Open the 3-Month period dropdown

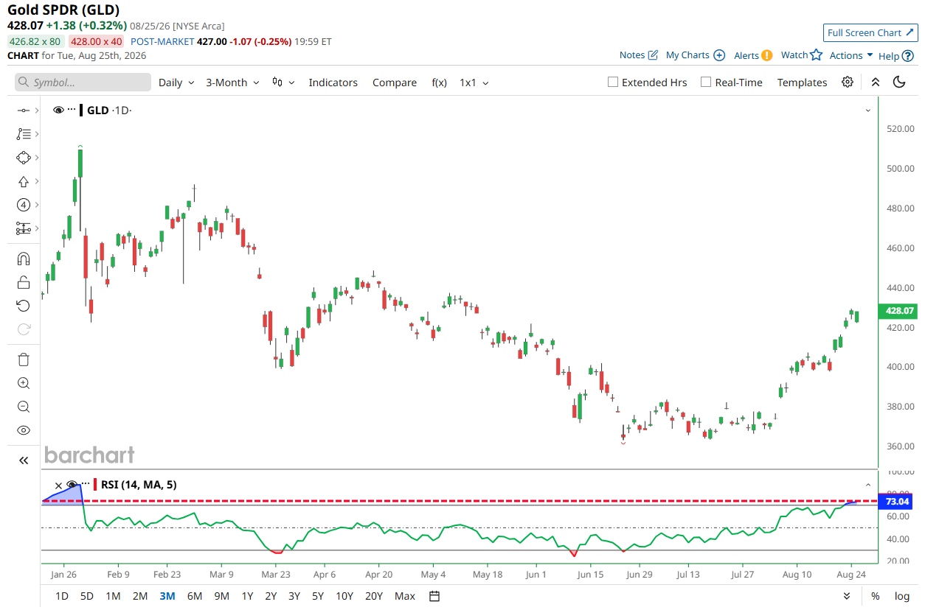232,82
